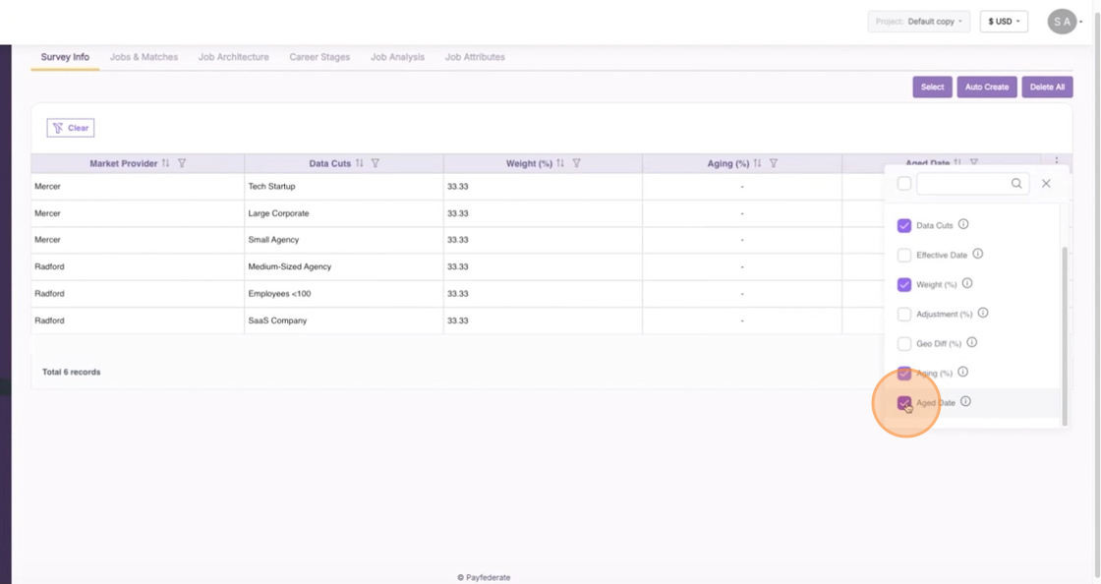The height and width of the screenshot is (584, 1101).
Task: Show info for Aged Date option
Action: (965, 401)
